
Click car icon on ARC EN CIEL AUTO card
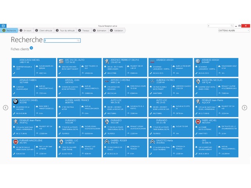83,66
